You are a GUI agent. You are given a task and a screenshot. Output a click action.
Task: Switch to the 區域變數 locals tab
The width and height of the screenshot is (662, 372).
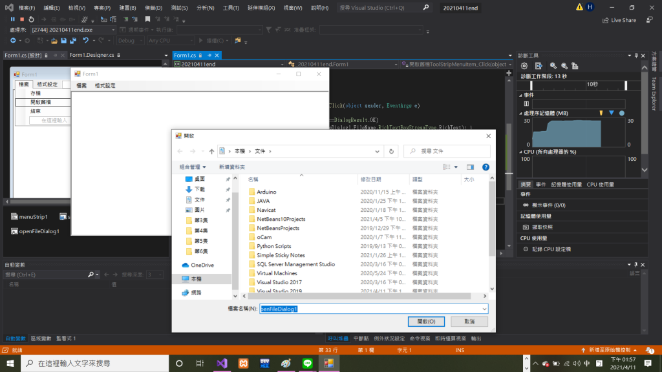[41, 338]
